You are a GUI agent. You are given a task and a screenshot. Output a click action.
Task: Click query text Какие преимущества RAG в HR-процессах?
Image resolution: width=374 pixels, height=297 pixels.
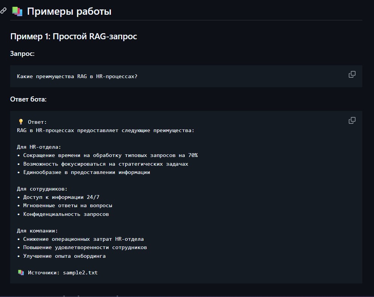[77, 76]
